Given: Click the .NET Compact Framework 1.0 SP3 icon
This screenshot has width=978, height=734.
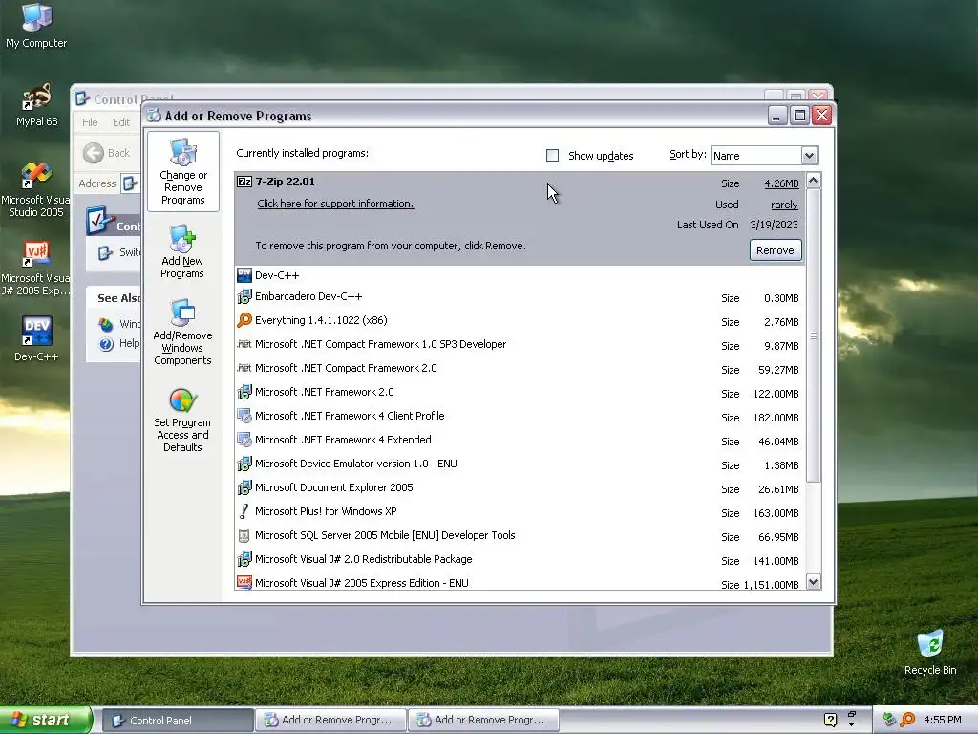Looking at the screenshot, I should (244, 344).
